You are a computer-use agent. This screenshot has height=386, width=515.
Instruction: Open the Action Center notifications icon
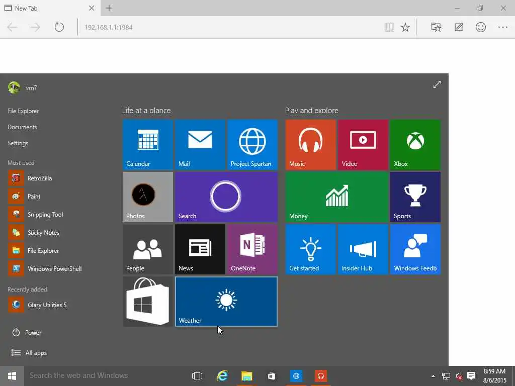(x=471, y=376)
